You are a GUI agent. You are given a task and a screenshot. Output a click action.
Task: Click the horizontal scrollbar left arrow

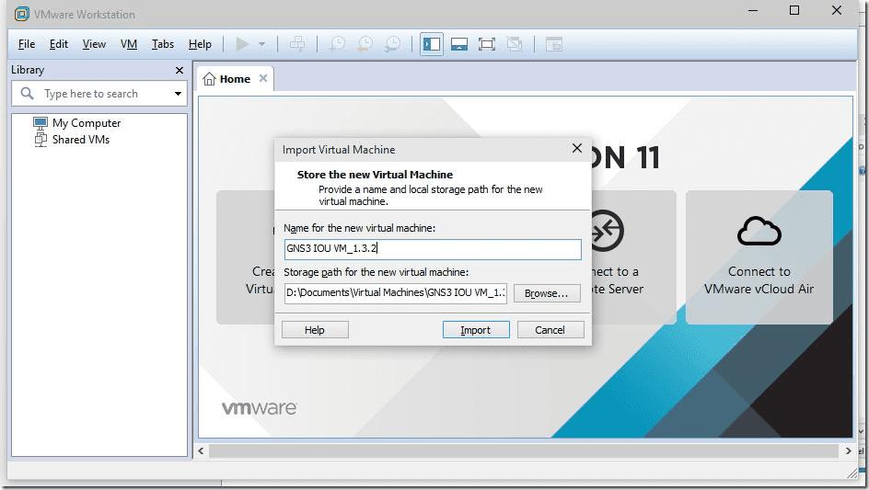click(x=202, y=451)
